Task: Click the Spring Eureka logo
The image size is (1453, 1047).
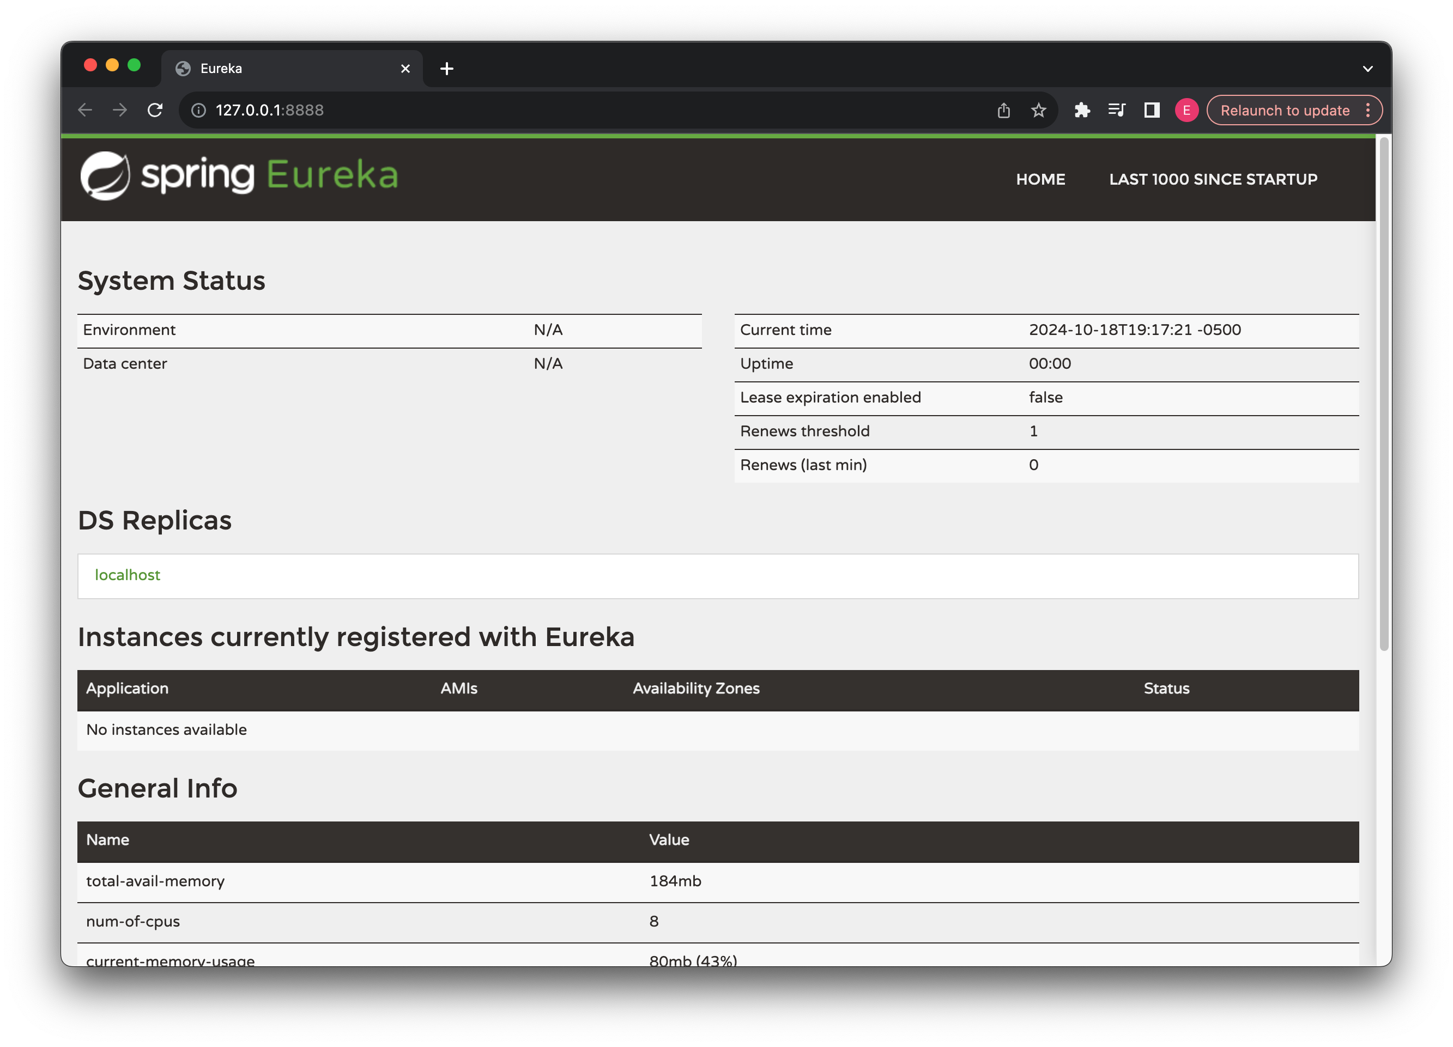Action: (x=238, y=175)
